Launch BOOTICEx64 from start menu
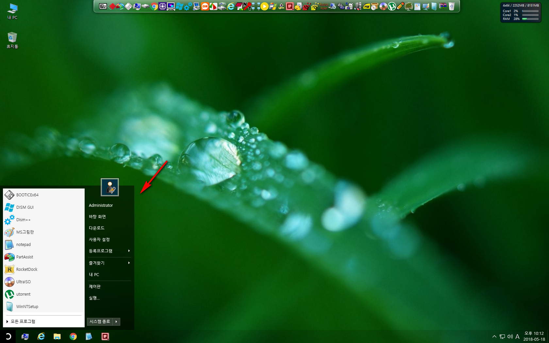This screenshot has height=343, width=549. click(x=43, y=195)
